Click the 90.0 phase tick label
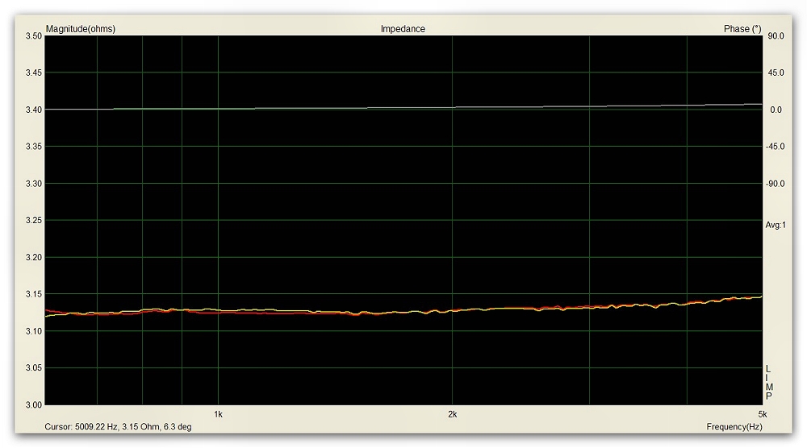 (x=776, y=36)
